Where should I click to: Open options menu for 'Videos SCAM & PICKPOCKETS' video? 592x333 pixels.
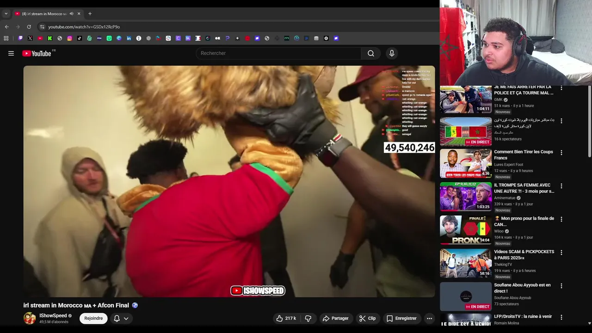(x=561, y=253)
